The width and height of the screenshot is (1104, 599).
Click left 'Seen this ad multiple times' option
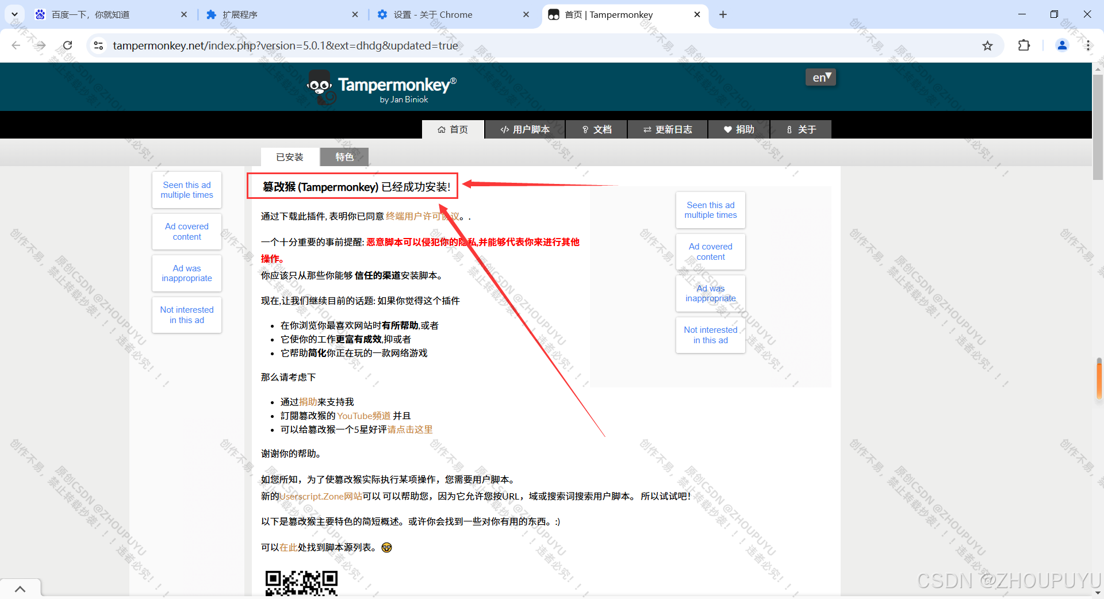point(187,190)
